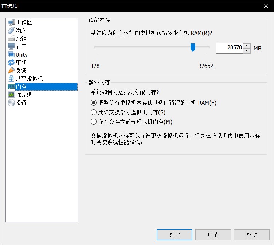Open the 优先级 preferences category
The height and width of the screenshot is (245, 274).
pos(24,95)
